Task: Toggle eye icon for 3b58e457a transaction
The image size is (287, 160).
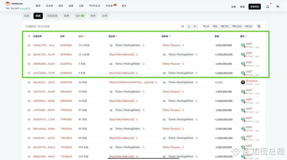Action: tap(29, 119)
